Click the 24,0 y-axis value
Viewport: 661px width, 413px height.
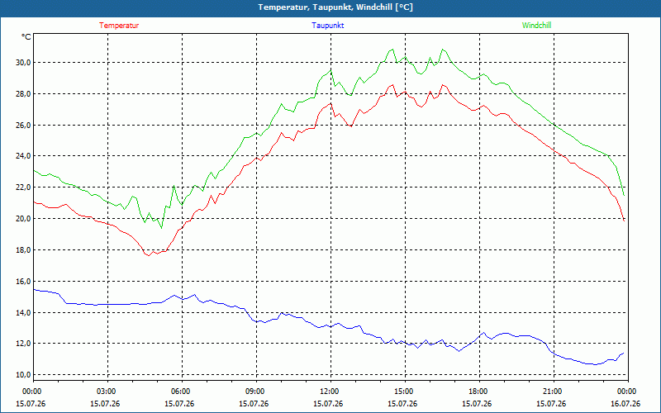pos(24,156)
